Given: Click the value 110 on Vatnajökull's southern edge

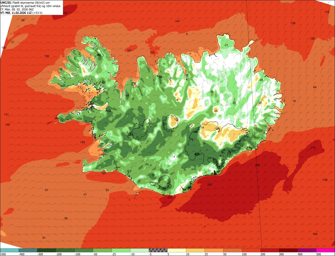Looking at the screenshot, I should (x=233, y=151).
